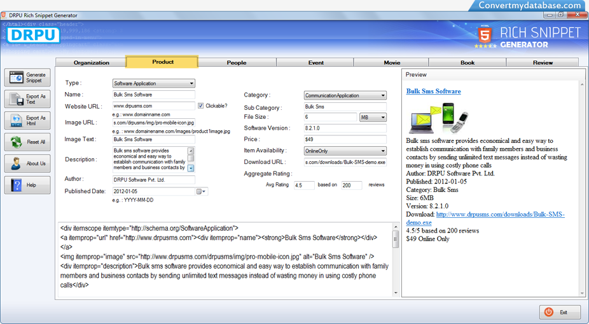Click the DRPU logo
589x324 pixels.
pos(33,35)
